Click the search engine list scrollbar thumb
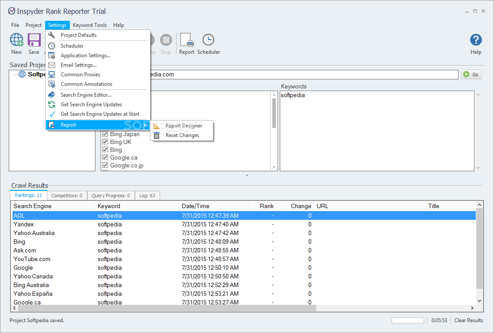The image size is (494, 333). [274, 113]
